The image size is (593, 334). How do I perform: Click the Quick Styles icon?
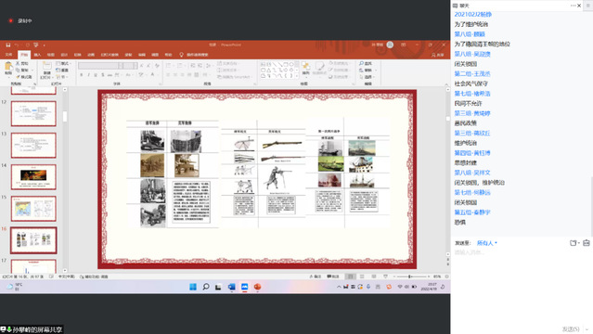319,66
